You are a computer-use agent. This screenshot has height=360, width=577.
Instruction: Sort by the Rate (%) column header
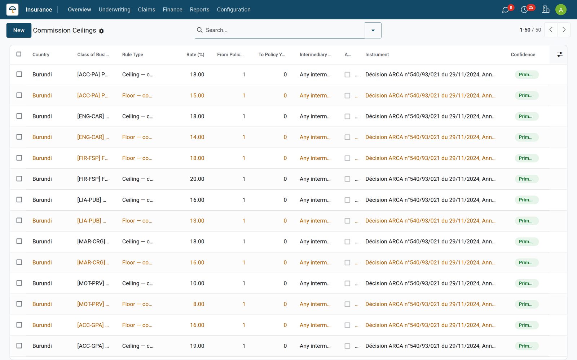coord(195,55)
